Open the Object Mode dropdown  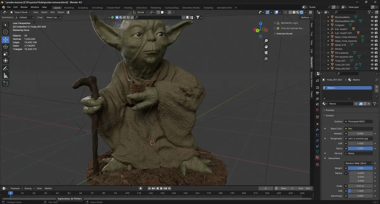pos(20,12)
